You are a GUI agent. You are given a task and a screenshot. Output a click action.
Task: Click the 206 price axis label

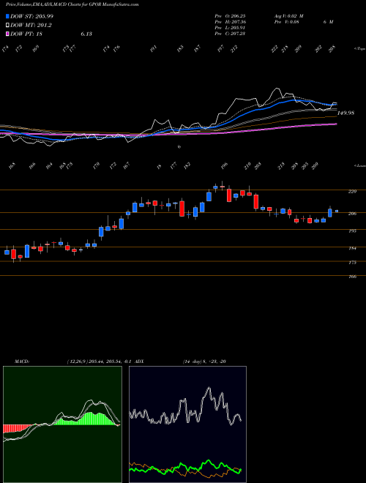coord(352,214)
